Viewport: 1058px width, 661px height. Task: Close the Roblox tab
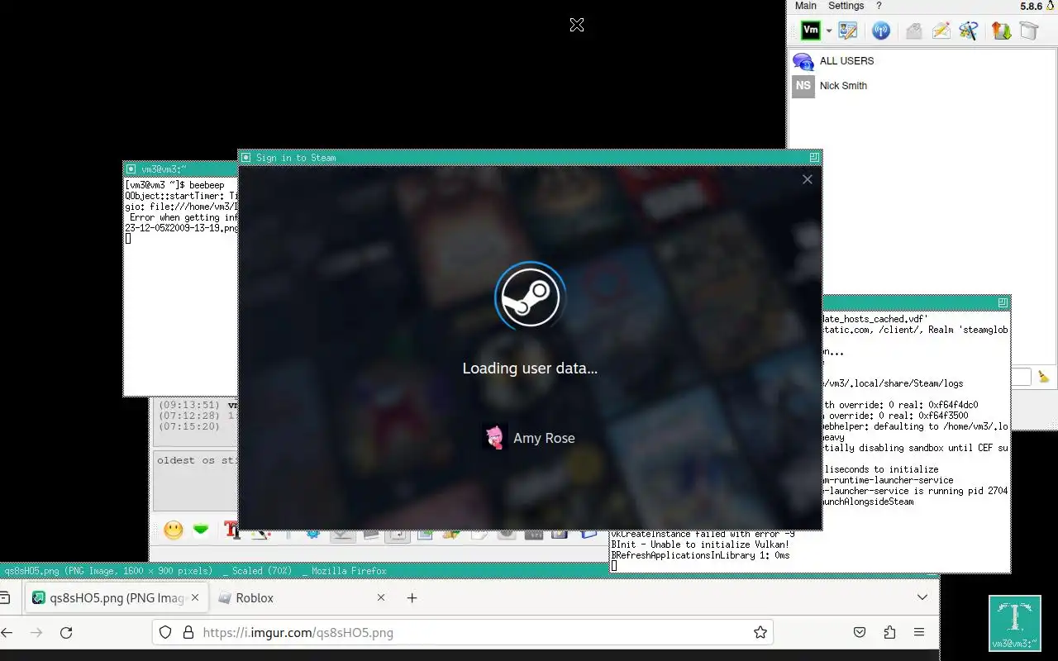(x=381, y=598)
